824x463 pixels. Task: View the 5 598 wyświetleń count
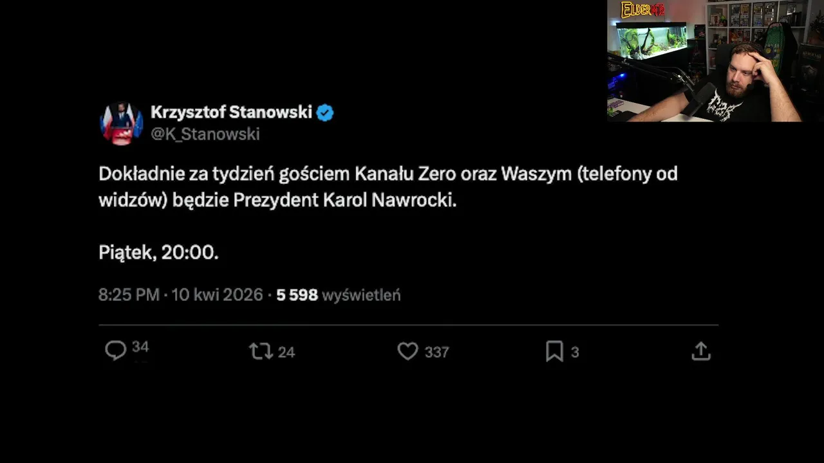tap(339, 295)
